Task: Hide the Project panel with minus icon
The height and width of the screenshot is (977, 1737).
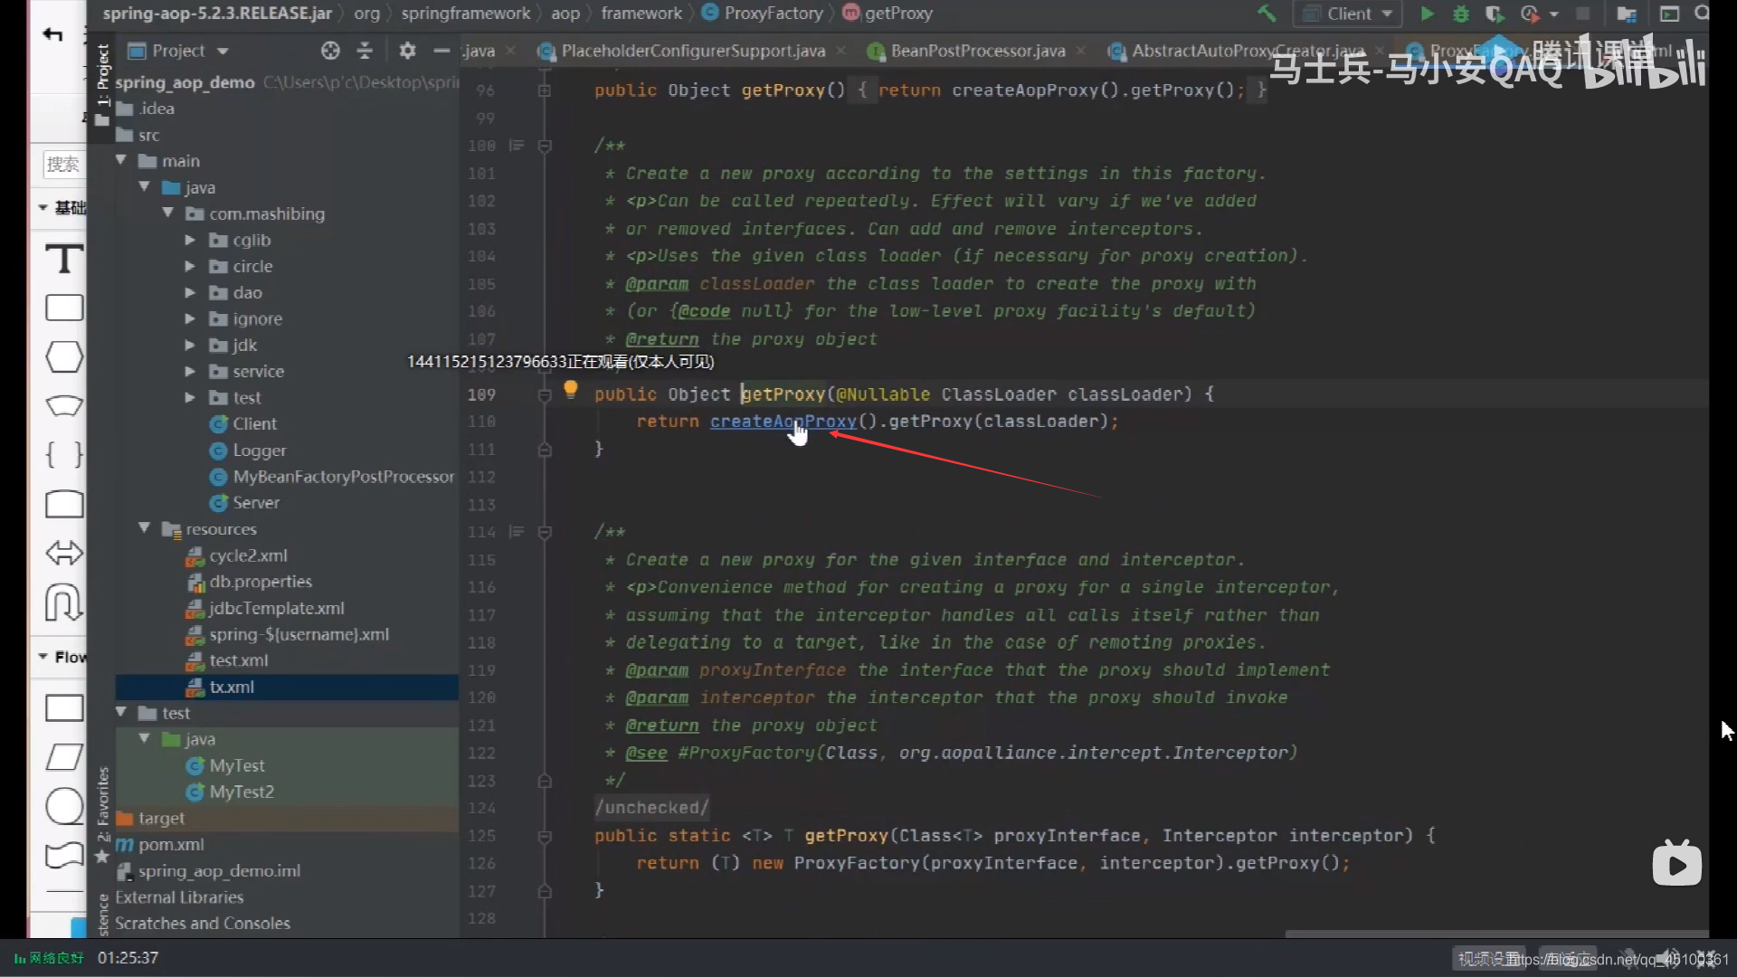Action: point(441,51)
